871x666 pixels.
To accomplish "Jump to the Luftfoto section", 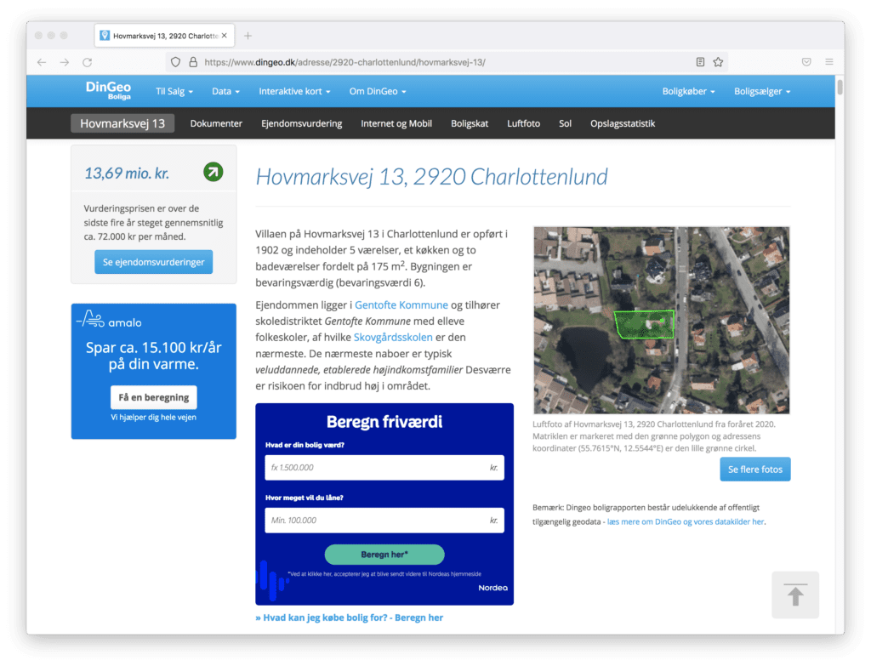I will point(523,123).
